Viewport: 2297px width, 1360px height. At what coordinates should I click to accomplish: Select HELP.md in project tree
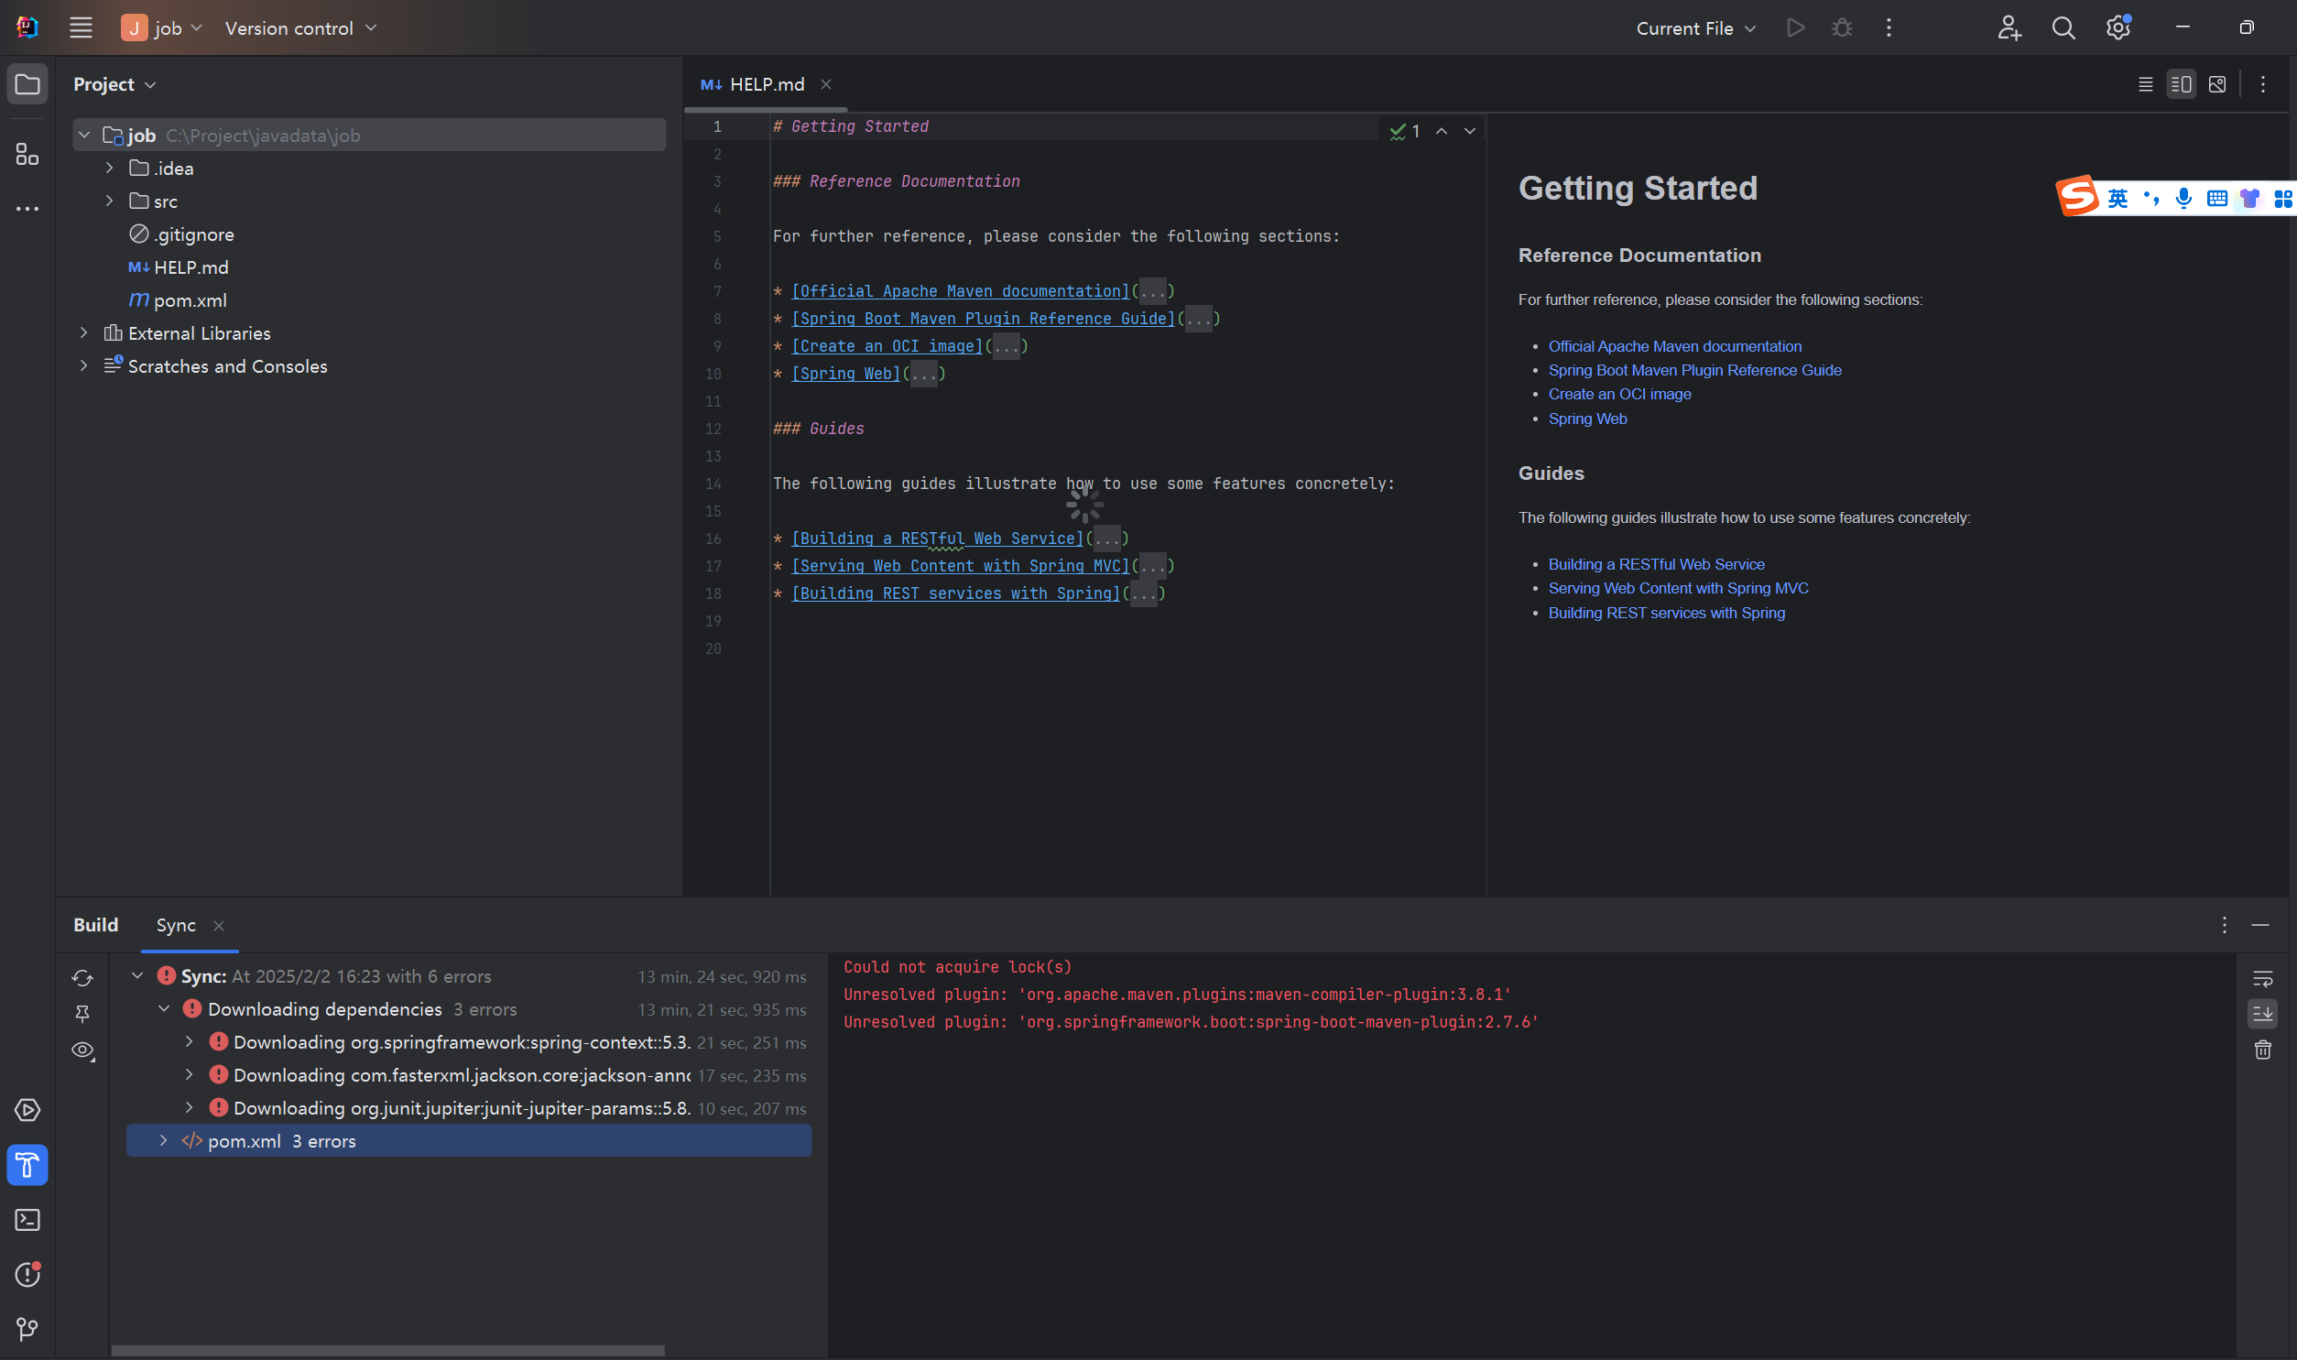point(179,267)
